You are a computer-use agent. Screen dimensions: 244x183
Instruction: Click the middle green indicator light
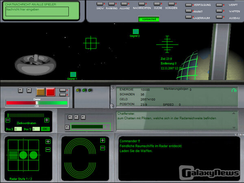[x=84, y=90]
